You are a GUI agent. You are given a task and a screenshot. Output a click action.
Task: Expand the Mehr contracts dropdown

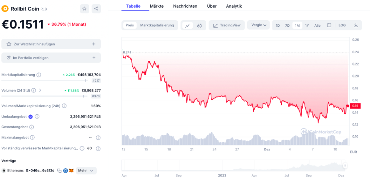tap(86, 170)
